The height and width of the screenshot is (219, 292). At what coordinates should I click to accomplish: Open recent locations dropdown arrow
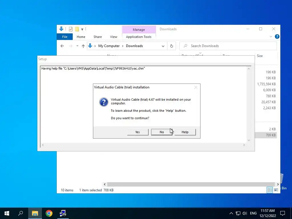click(x=77, y=46)
